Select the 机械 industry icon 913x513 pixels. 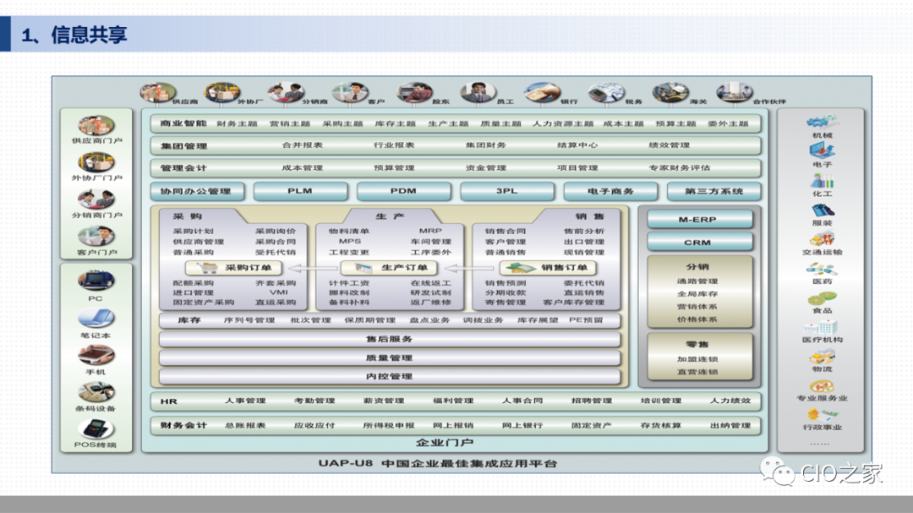pos(822,122)
